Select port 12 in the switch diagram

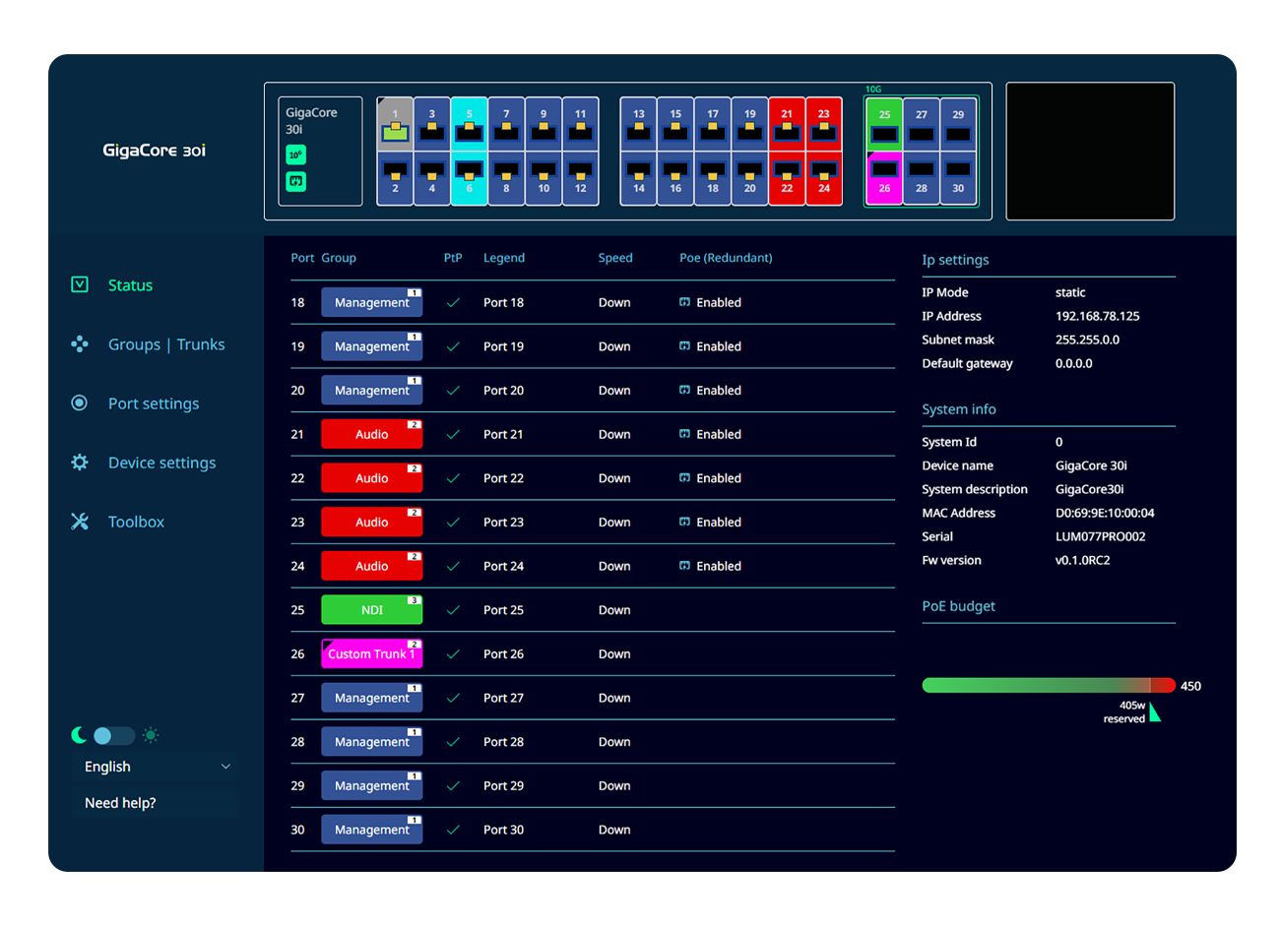(581, 178)
